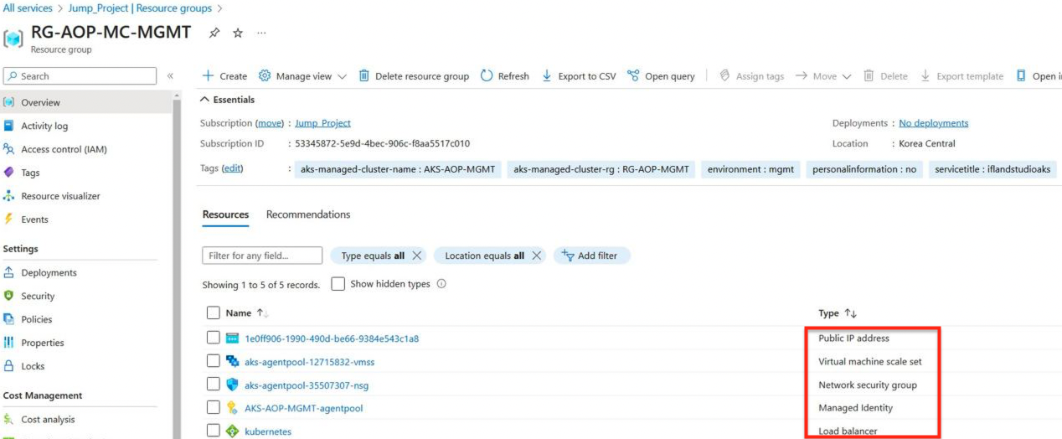Click the Security shield icon in sidebar
This screenshot has height=439, width=1062.
click(9, 296)
